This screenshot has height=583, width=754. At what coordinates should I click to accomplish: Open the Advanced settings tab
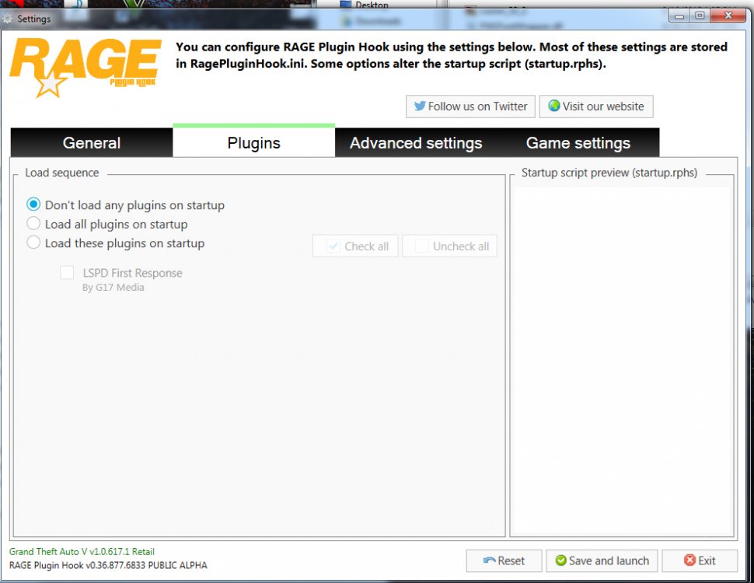pyautogui.click(x=416, y=143)
